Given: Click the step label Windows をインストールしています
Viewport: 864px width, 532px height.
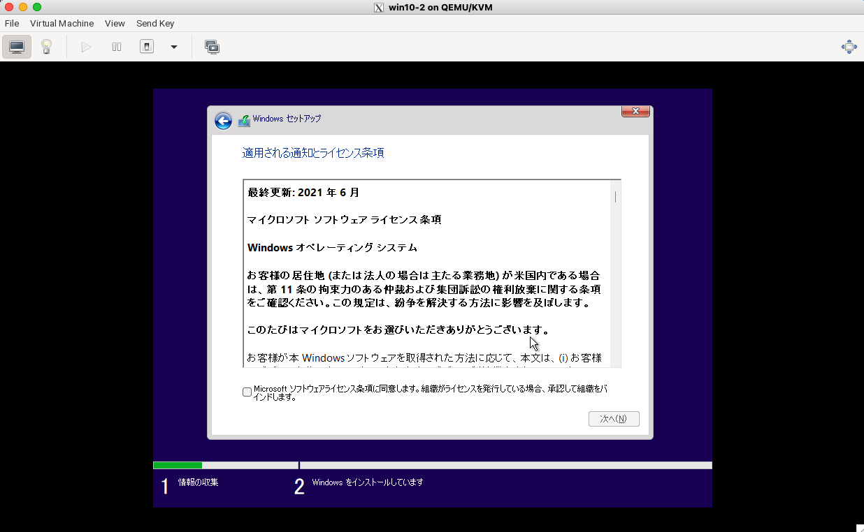Looking at the screenshot, I should pyautogui.click(x=368, y=482).
